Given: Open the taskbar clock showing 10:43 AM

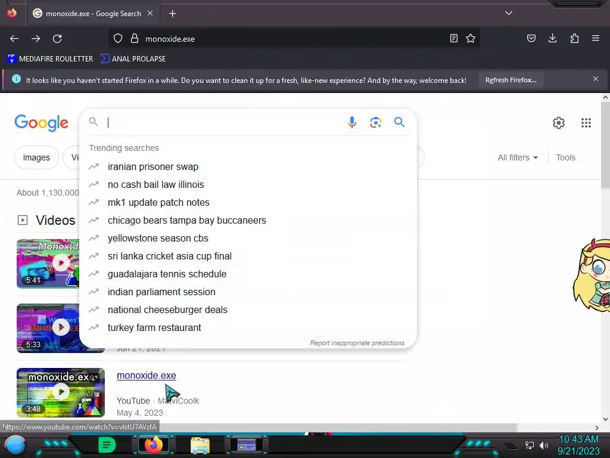Looking at the screenshot, I should 578,445.
